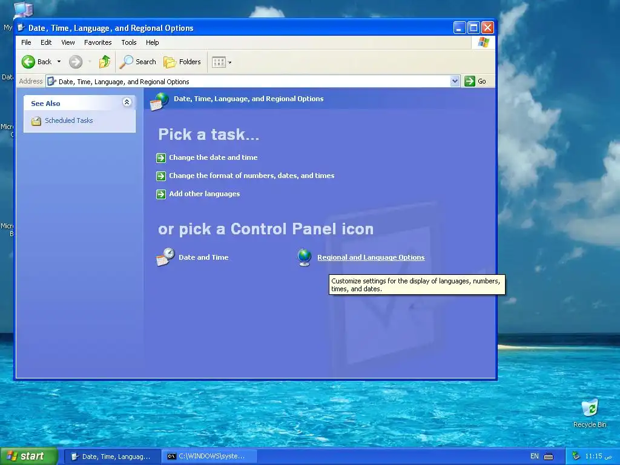The image size is (620, 465).
Task: Open the Help menu
Action: point(152,42)
